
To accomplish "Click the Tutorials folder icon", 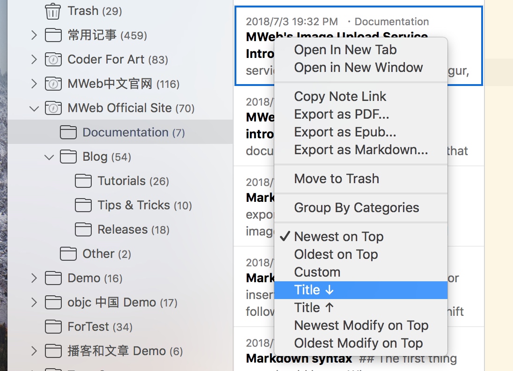I will point(83,181).
